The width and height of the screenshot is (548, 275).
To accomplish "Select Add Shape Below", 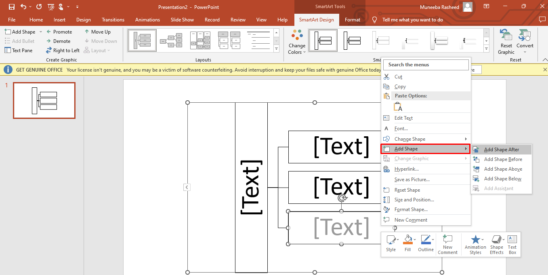I will (x=502, y=178).
